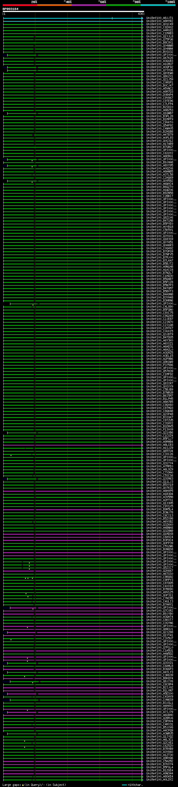The image size is (178, 787).
Task: Click the green ~80% identity legend segment
Action: pos(123,5)
